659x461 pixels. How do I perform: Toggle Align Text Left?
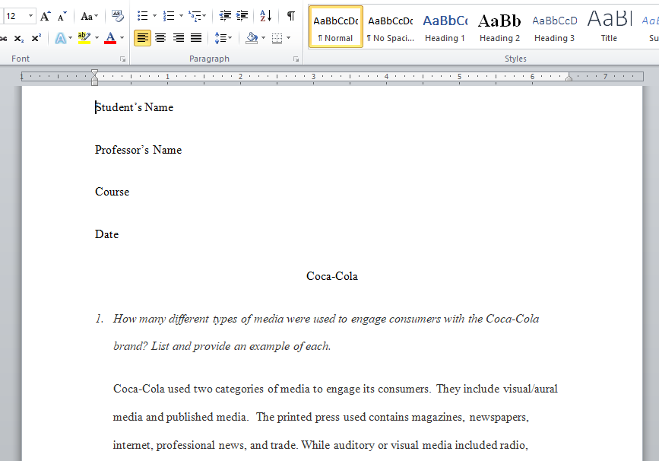click(142, 38)
